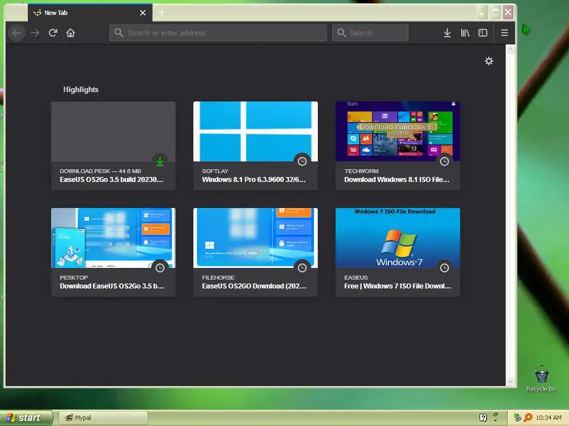
Task: Open Techworm Windows 8.1 ISO thumbnail
Action: 398,131
